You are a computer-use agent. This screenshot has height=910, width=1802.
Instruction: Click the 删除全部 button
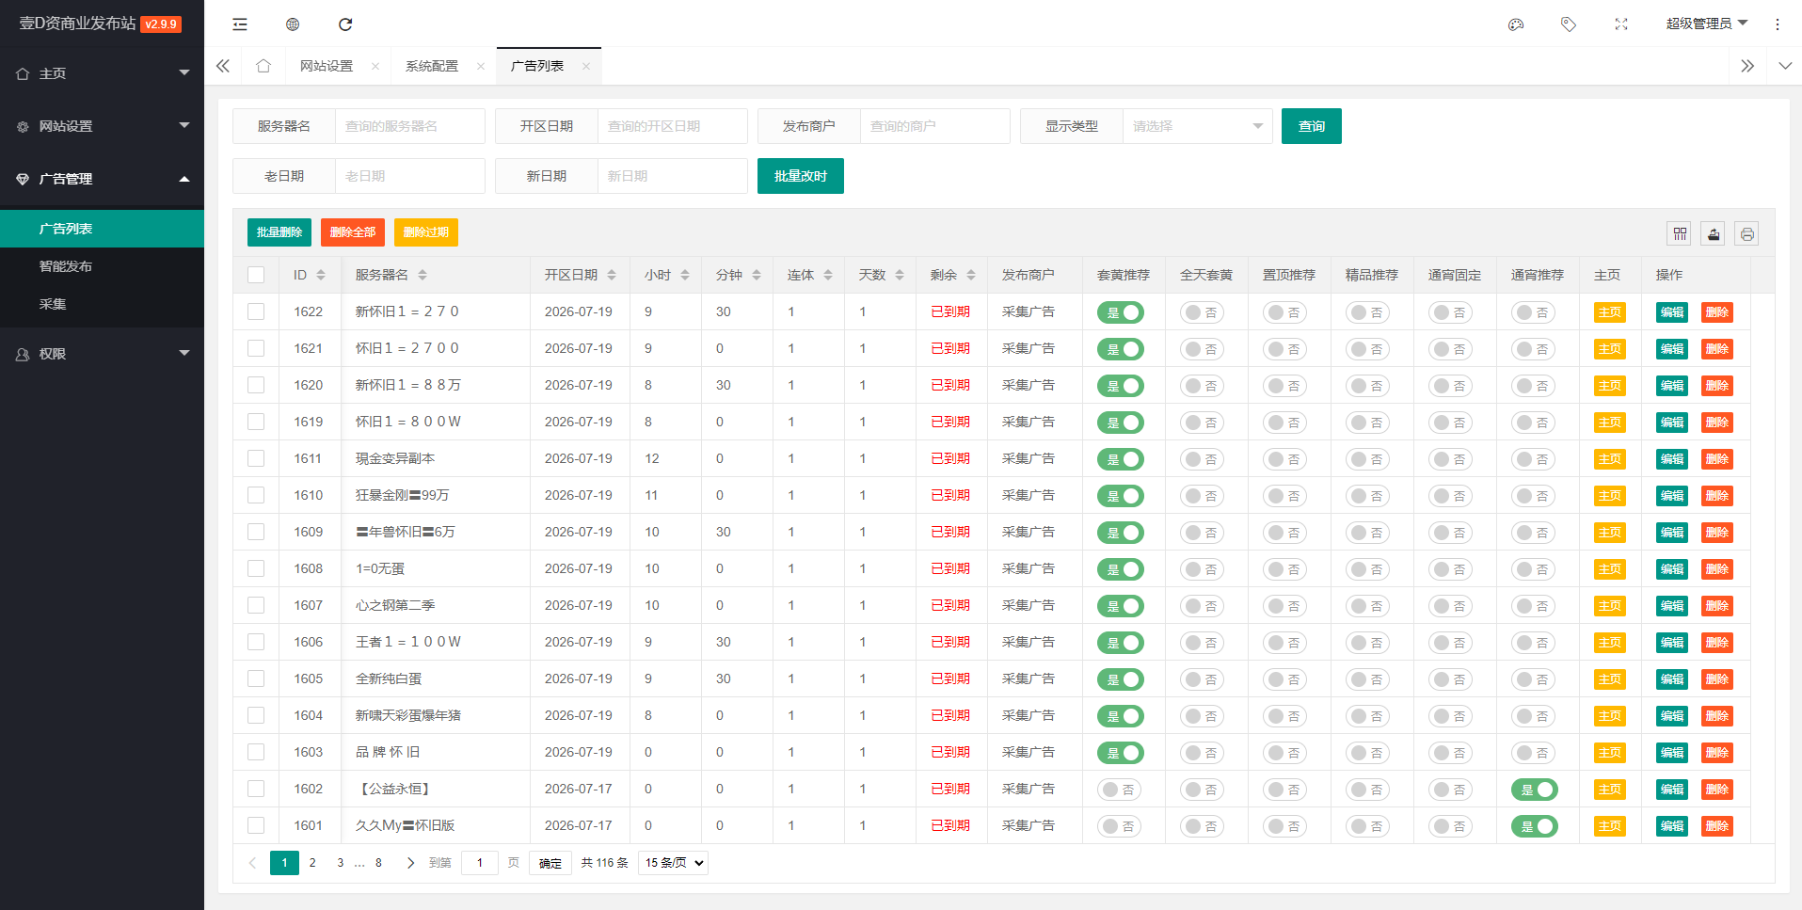(x=353, y=232)
